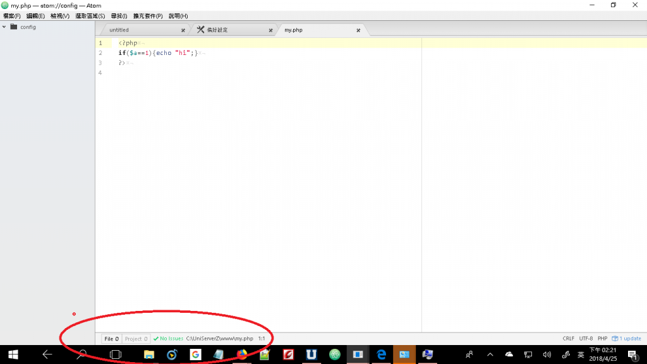The width and height of the screenshot is (647, 364).
Task: Click the <?php opening tag line
Action: 128,43
